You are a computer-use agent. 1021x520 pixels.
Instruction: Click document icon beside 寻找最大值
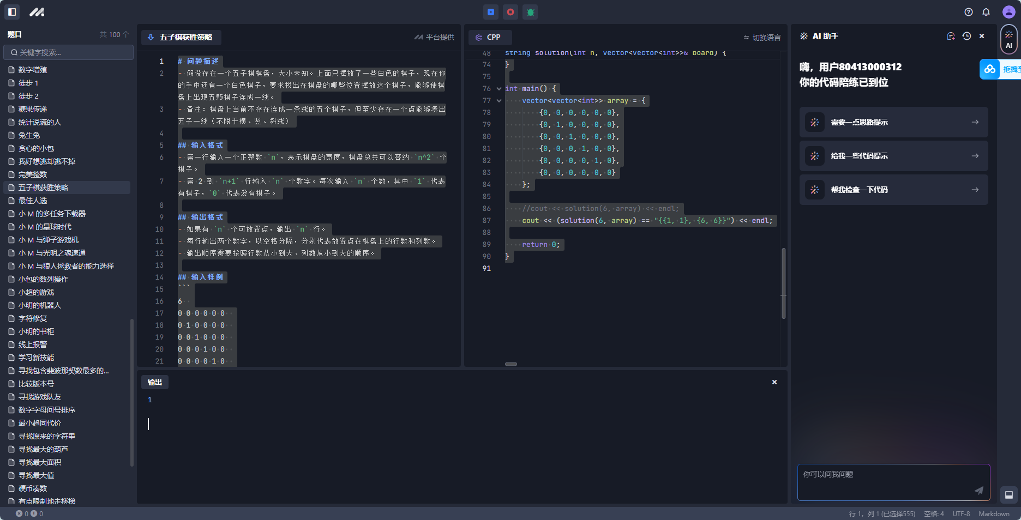point(11,475)
